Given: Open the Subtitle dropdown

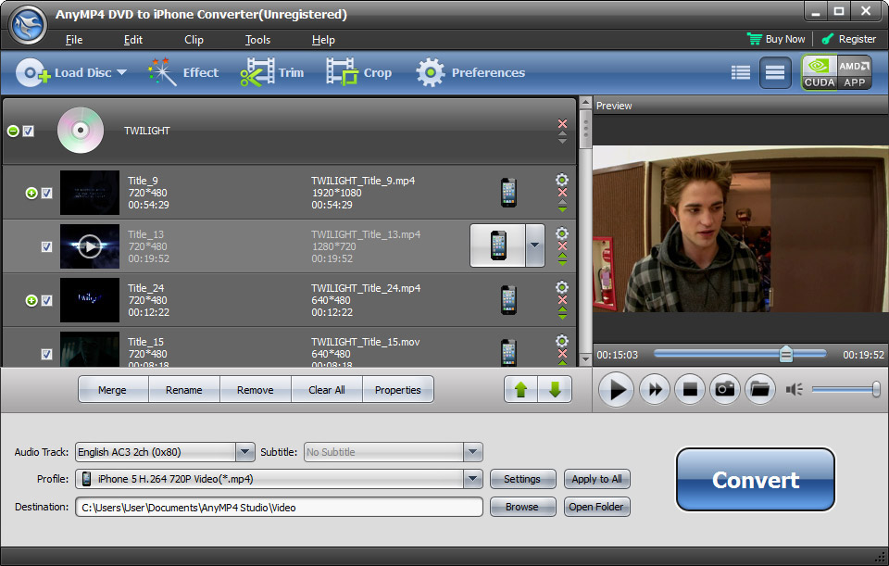Looking at the screenshot, I should pyautogui.click(x=472, y=452).
